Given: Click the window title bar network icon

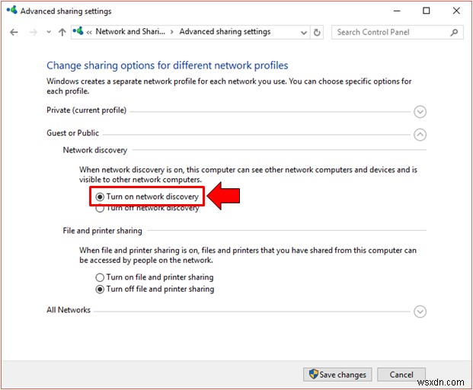Looking at the screenshot, I should [12, 10].
